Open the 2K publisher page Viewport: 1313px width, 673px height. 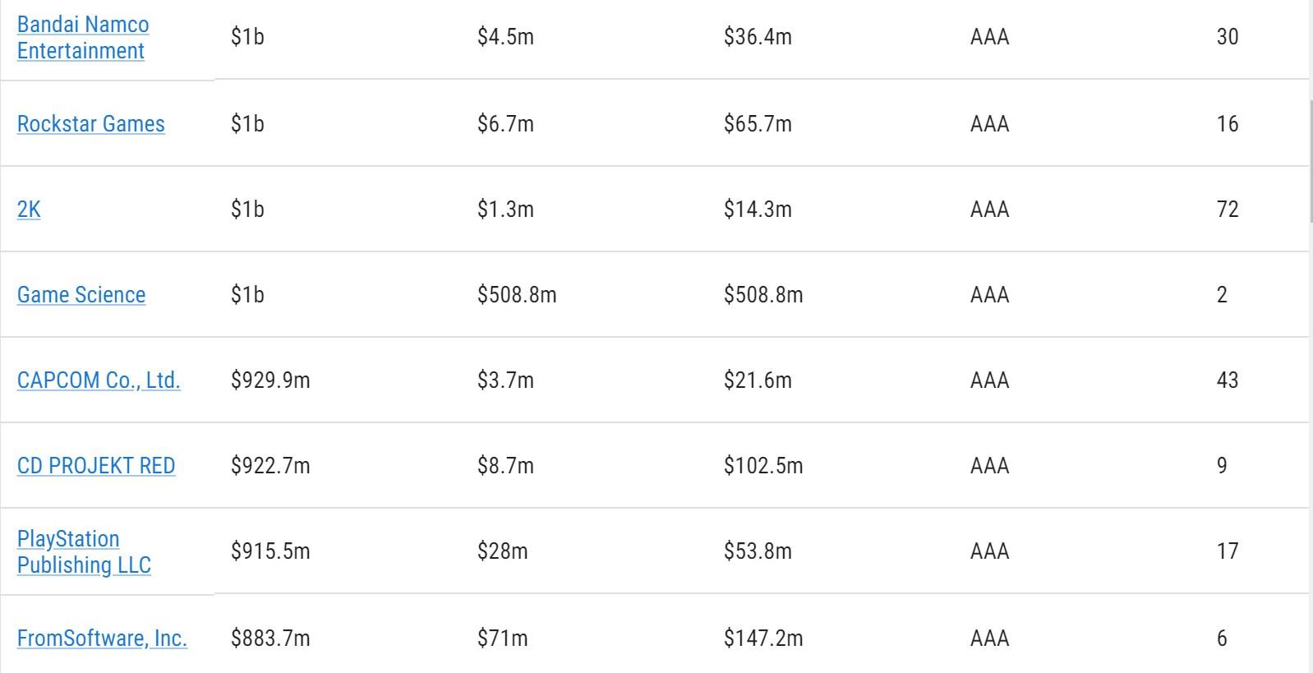29,210
